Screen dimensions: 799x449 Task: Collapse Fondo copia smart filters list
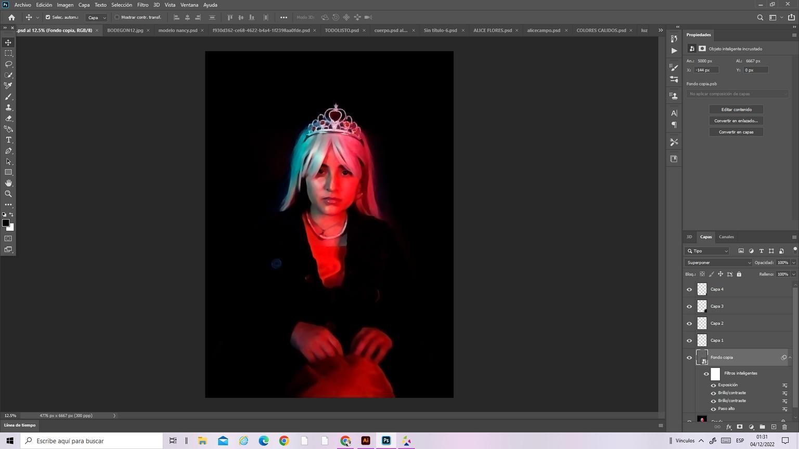(x=790, y=358)
